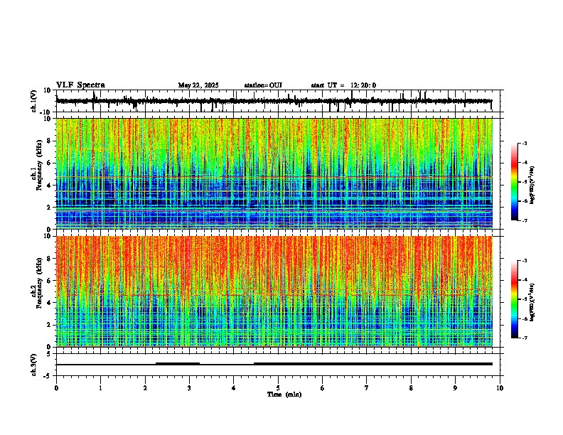Screen dimensions: 563x435
Task: Click the ch.1 spectrogram panel
Action: [274, 173]
